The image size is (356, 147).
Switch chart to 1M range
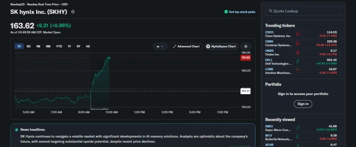pyautogui.click(x=38, y=47)
